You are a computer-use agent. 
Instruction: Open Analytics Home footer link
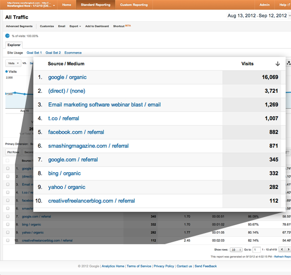click(x=113, y=266)
